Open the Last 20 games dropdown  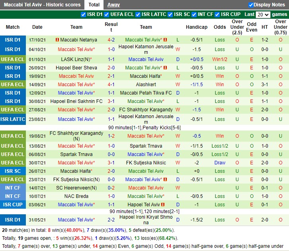coord(263,15)
